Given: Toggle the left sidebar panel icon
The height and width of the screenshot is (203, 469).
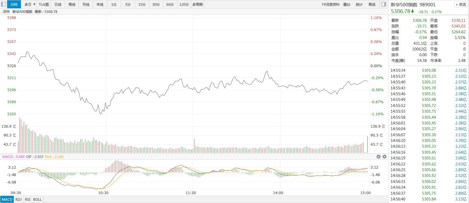Looking at the screenshot, I should coord(3,4).
